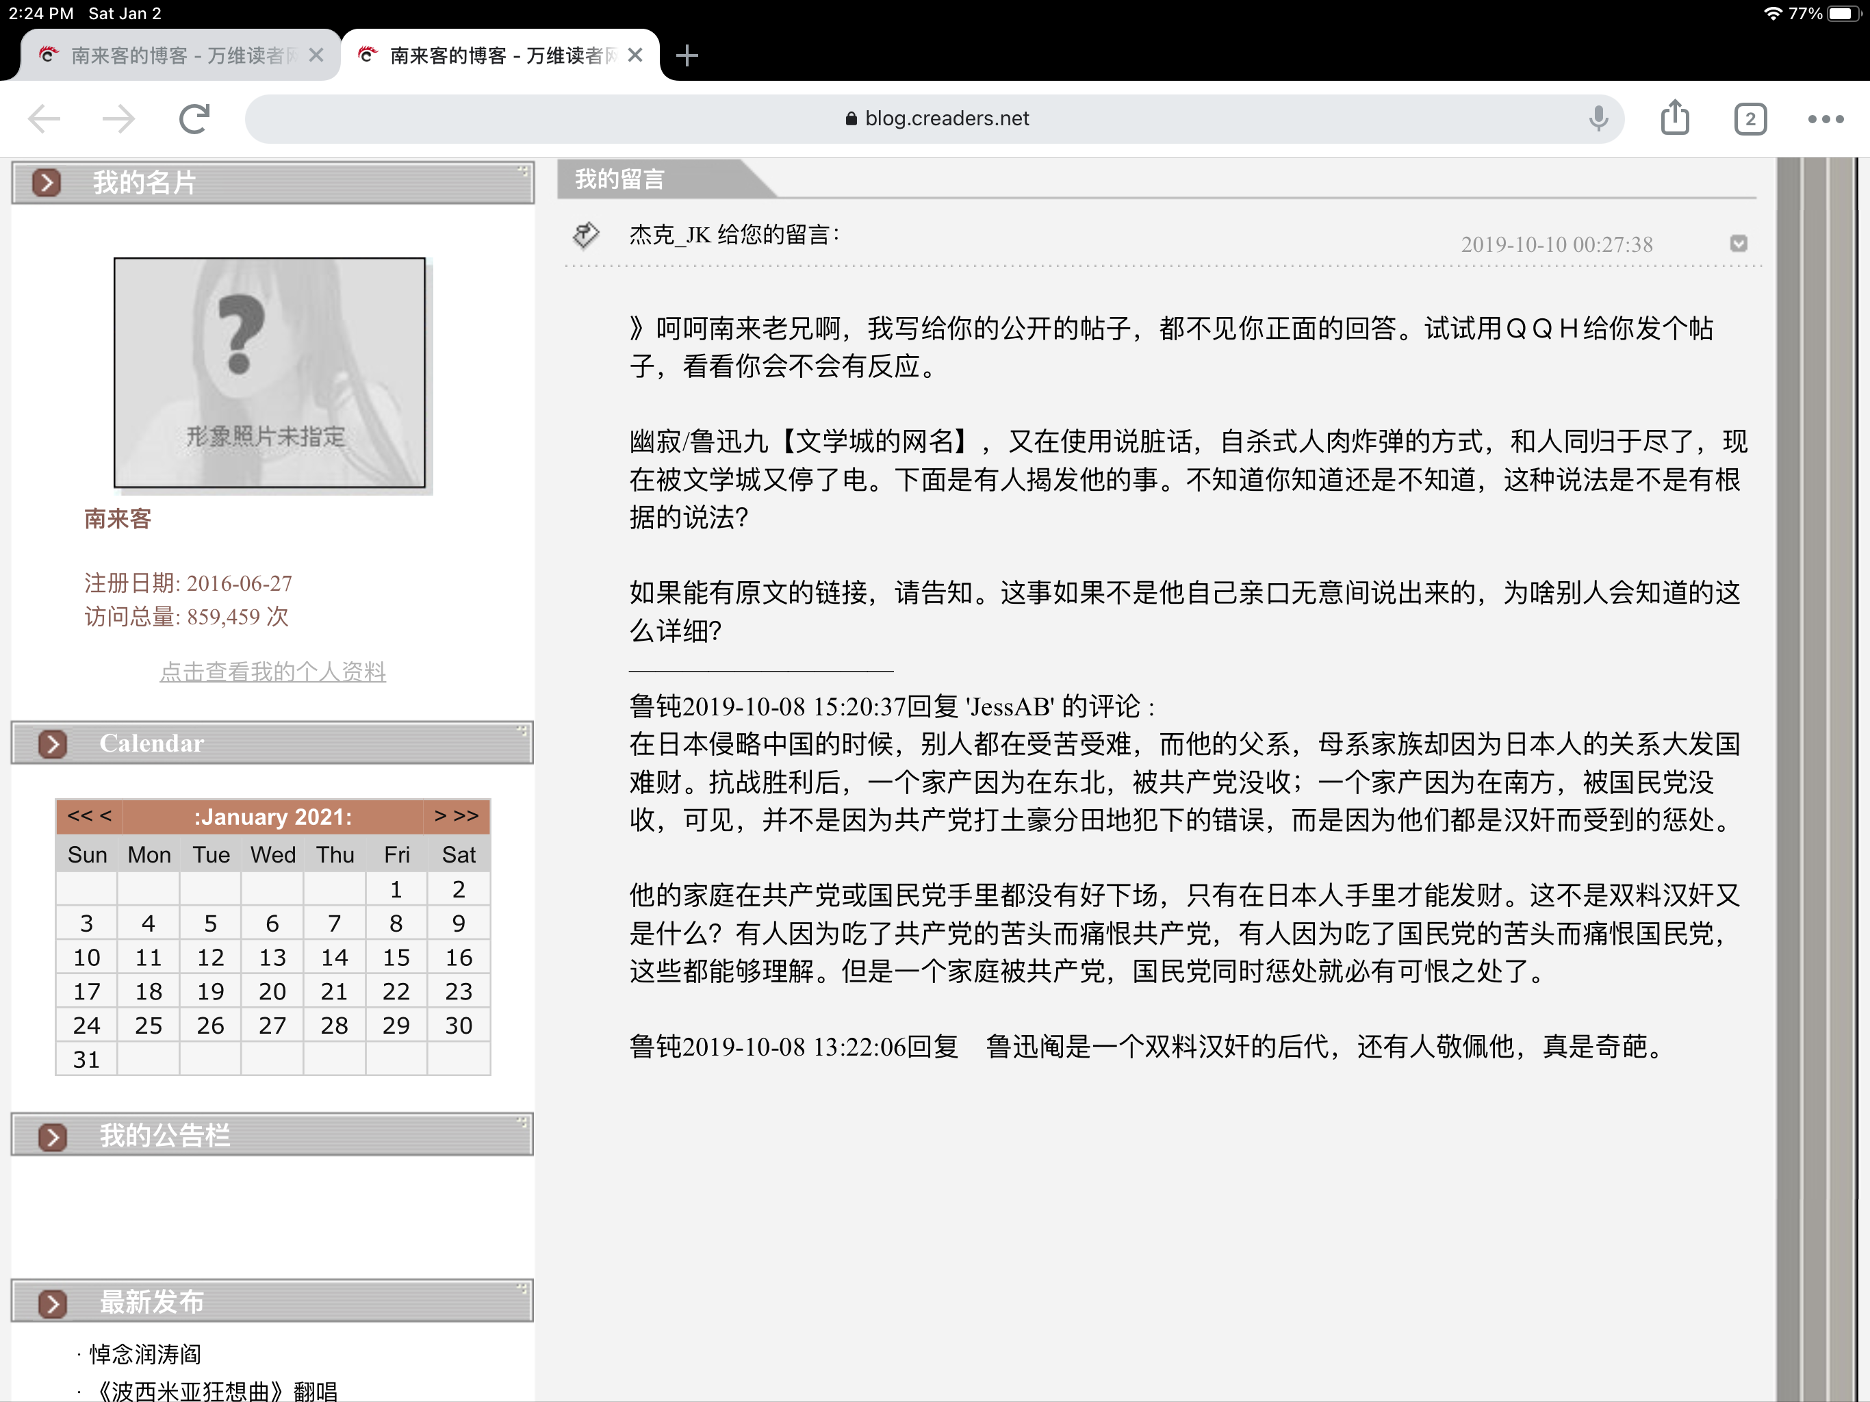This screenshot has height=1402, width=1870.
Task: Reload the page with the refresh icon
Action: pyautogui.click(x=194, y=118)
